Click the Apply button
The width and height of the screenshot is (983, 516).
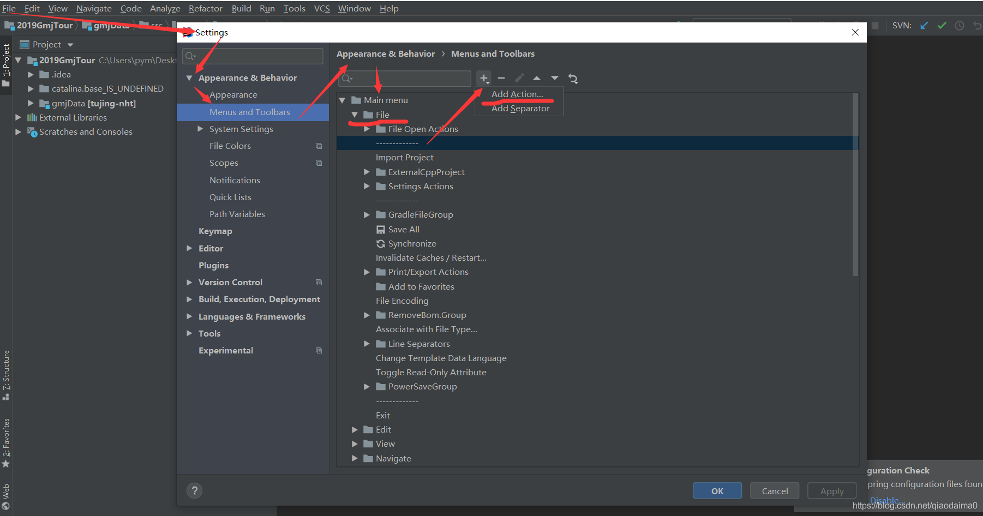[832, 491]
